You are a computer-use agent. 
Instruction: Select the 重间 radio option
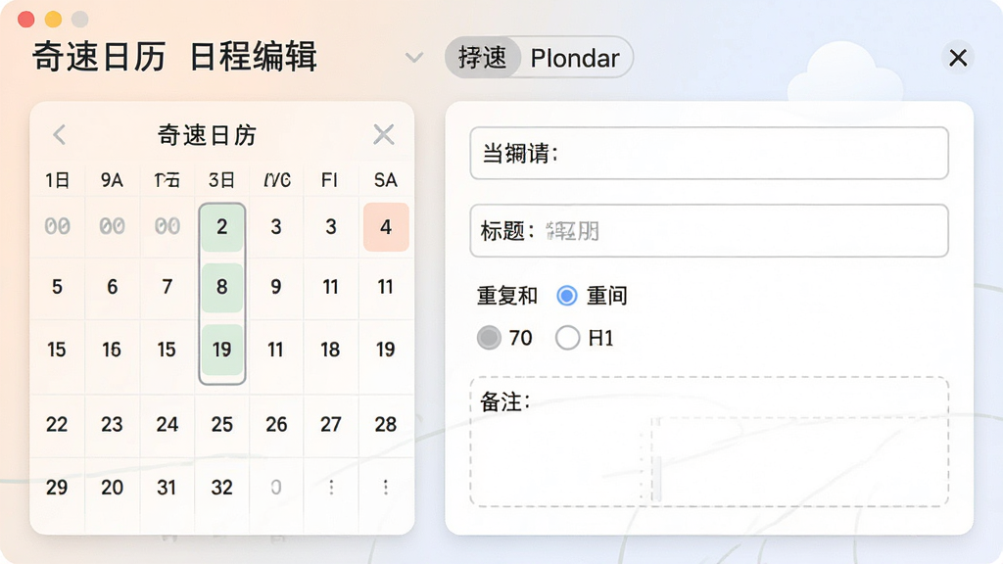coord(567,296)
